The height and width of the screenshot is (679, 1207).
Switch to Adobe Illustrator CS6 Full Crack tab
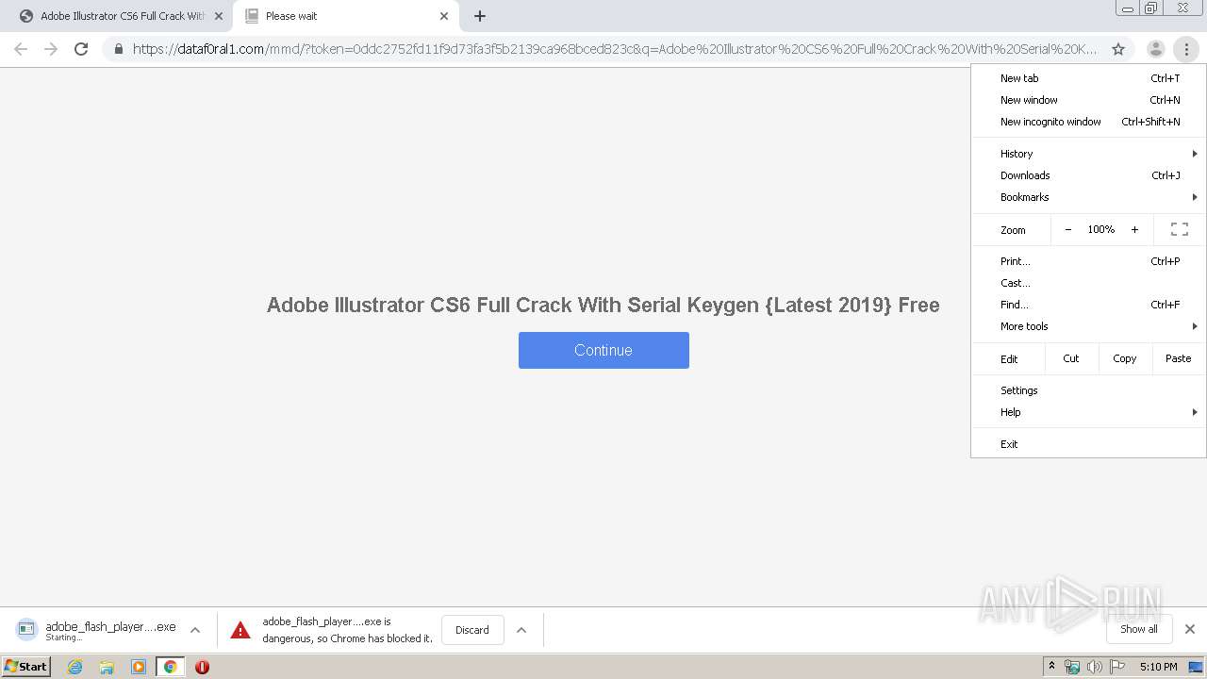coord(118,16)
